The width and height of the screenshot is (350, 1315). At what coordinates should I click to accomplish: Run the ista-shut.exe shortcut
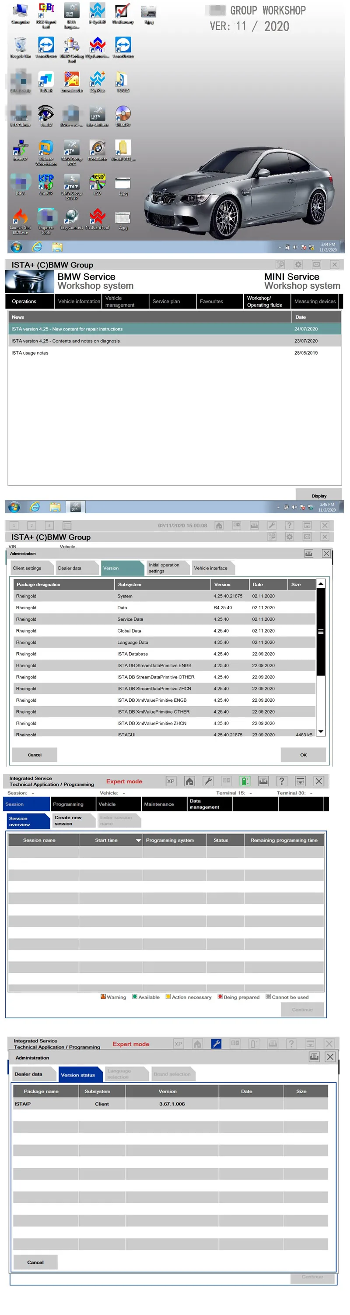point(97,116)
